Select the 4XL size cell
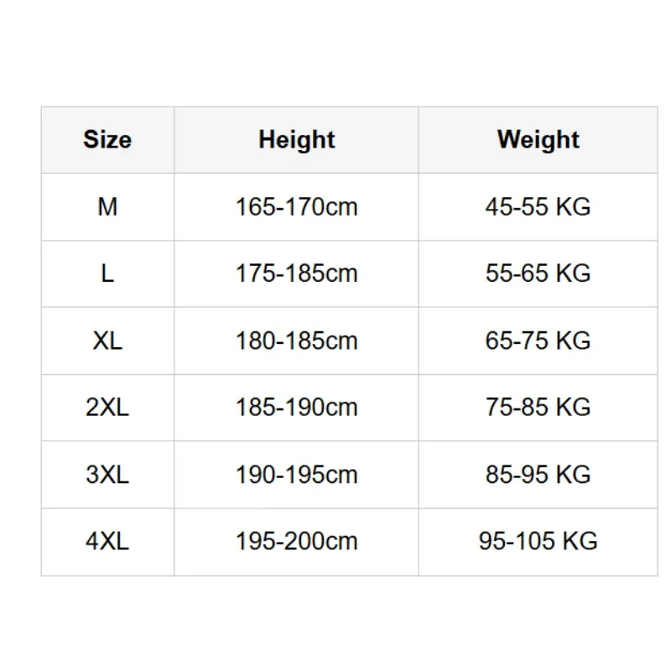Screen dimensions: 671x671 point(107,542)
